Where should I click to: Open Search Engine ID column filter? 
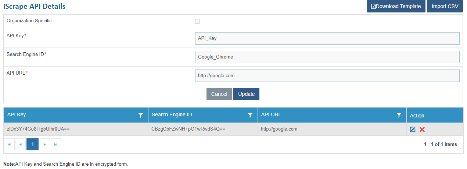tap(250, 115)
